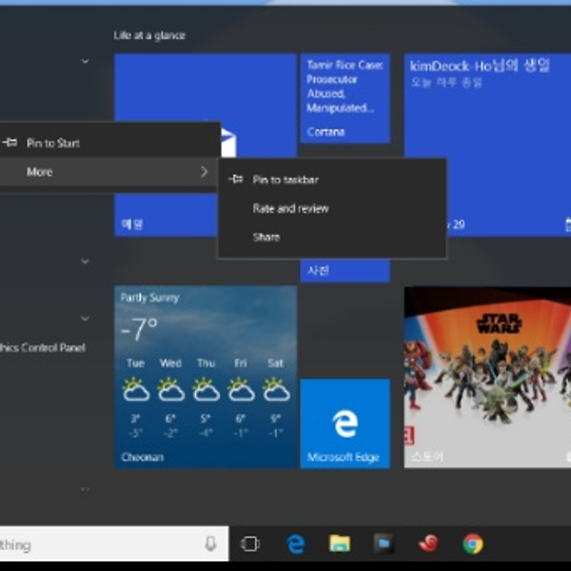This screenshot has width=571, height=571.
Task: Open the dark window app taskbar icon
Action: [384, 544]
